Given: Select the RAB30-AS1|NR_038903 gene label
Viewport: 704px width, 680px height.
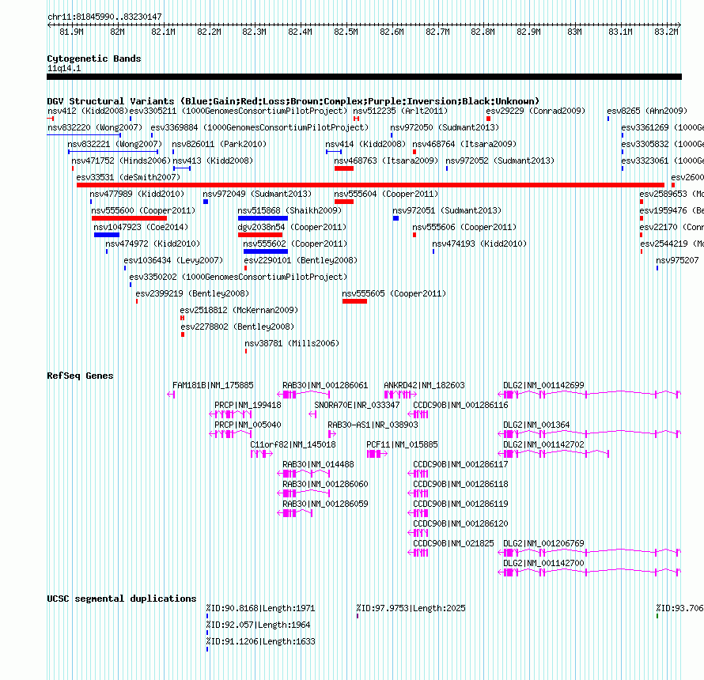Looking at the screenshot, I should click(373, 425).
